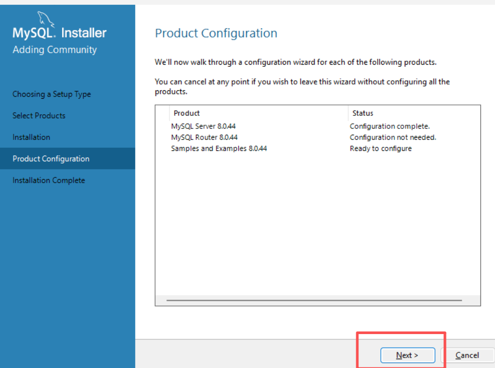Select the Installation step in sidebar
The height and width of the screenshot is (368, 495).
pyautogui.click(x=31, y=137)
